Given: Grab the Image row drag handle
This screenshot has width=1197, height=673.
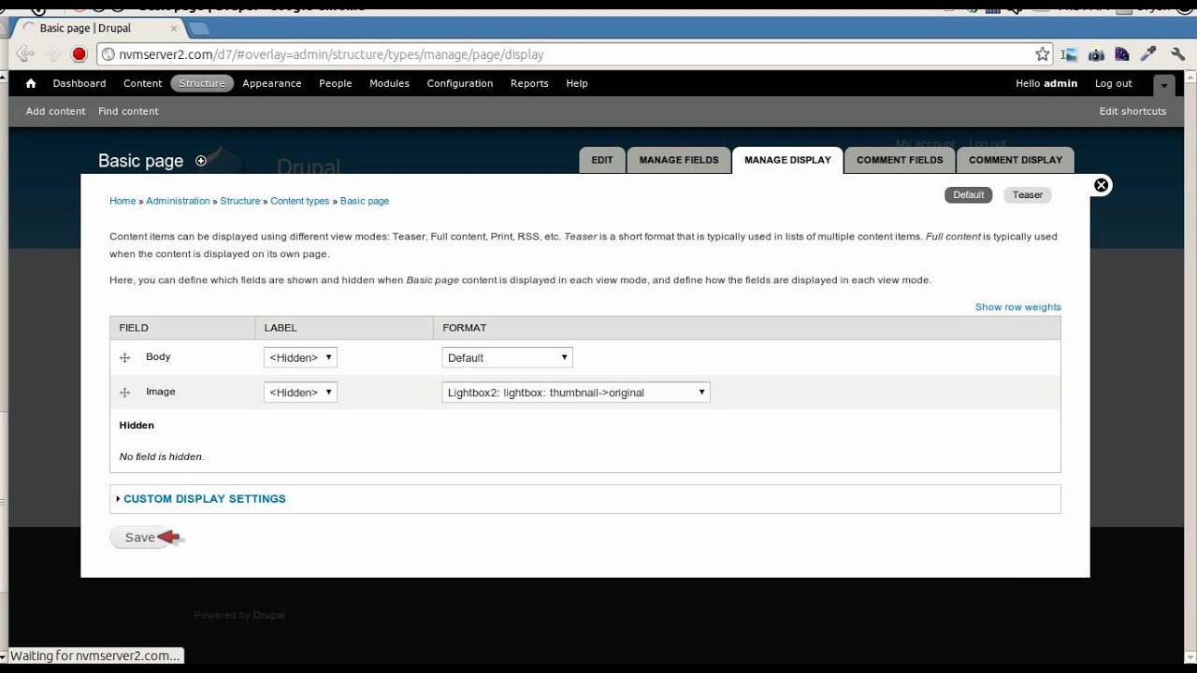Looking at the screenshot, I should [124, 393].
